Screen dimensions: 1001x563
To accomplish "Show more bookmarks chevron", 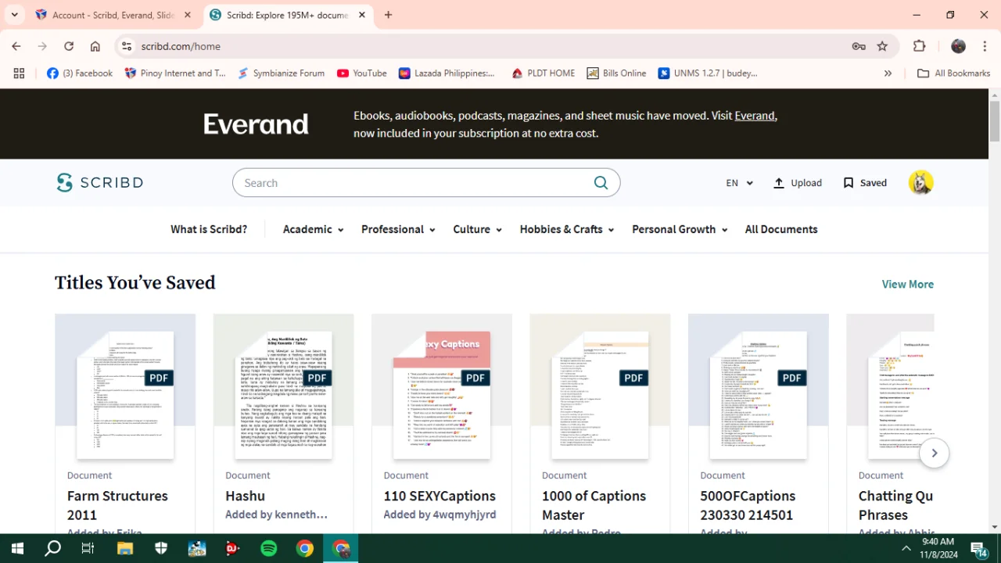I will pos(888,74).
